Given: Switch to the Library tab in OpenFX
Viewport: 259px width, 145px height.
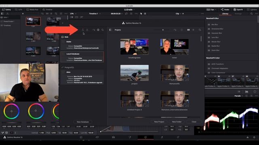Looking at the screenshot, I should [x=225, y=14].
